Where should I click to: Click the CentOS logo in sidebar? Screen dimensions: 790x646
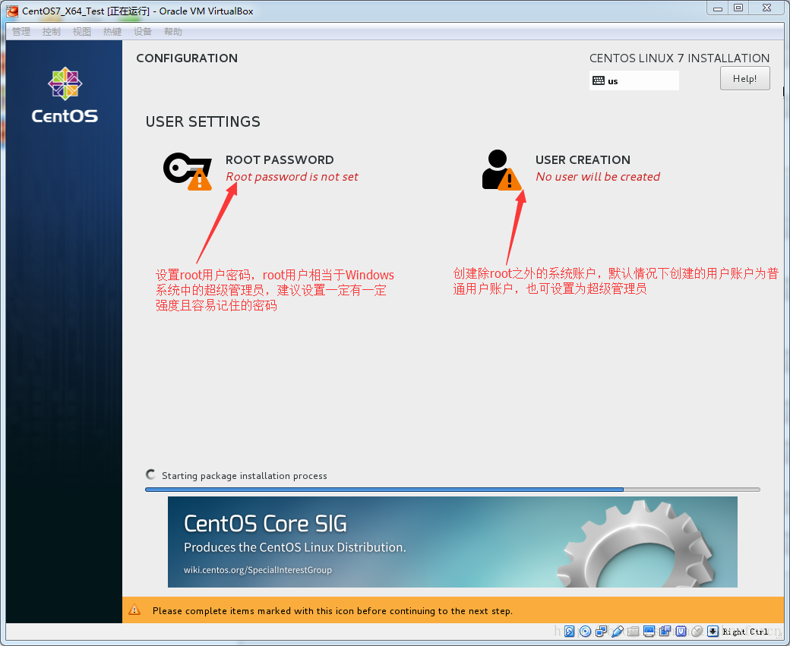65,95
